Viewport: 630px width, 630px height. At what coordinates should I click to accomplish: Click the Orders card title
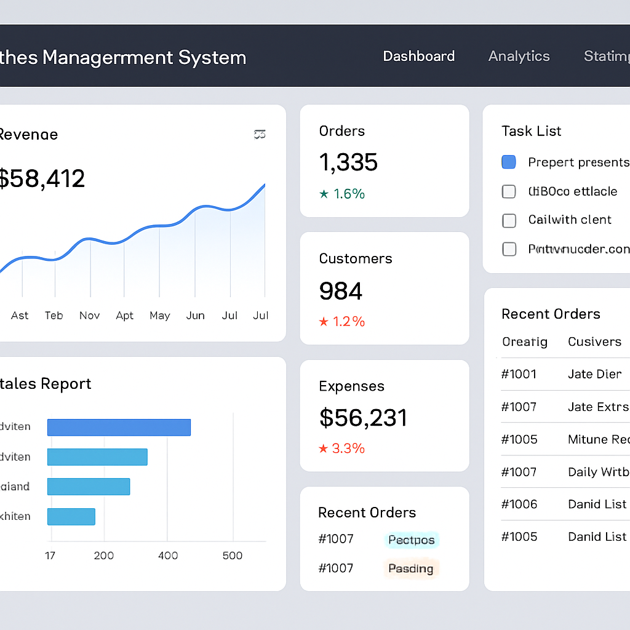342,131
